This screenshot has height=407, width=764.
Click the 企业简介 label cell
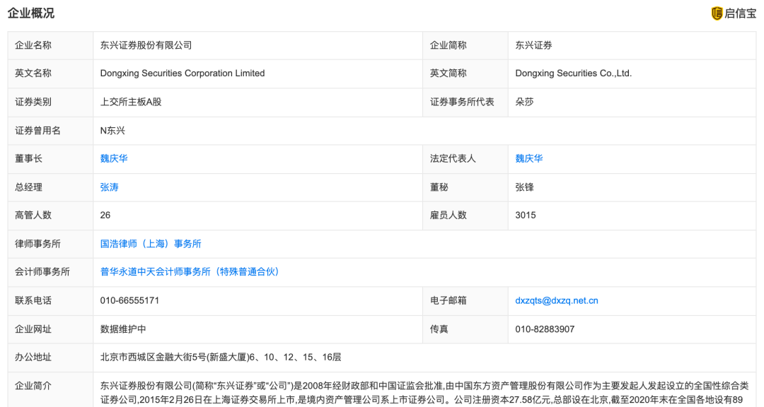coord(50,389)
